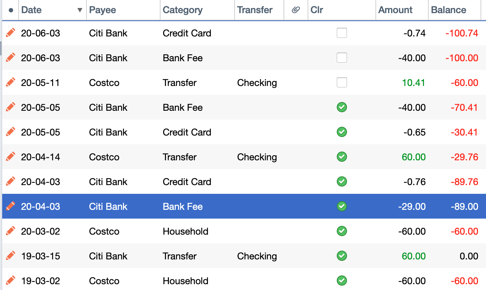This screenshot has height=290, width=486.
Task: Click the pencil icon on the 19-03-02 Costco row
Action: [11, 281]
